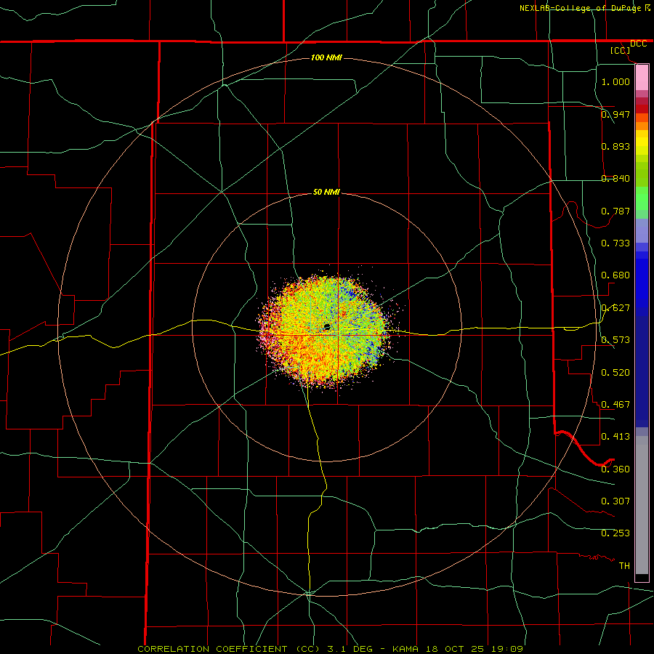The width and height of the screenshot is (654, 654).
Task: Click the gray low-value segment of color bar
Action: pyautogui.click(x=642, y=505)
